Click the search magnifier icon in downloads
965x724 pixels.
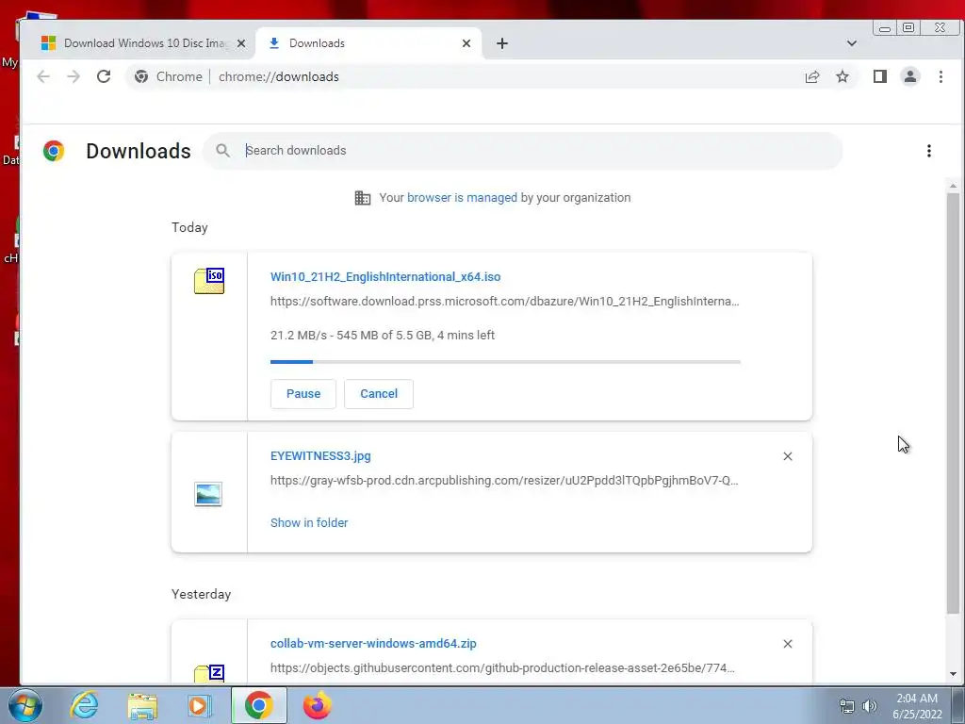coord(222,150)
